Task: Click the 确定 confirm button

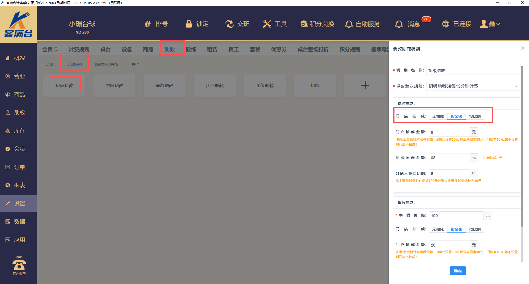Action: (x=458, y=271)
